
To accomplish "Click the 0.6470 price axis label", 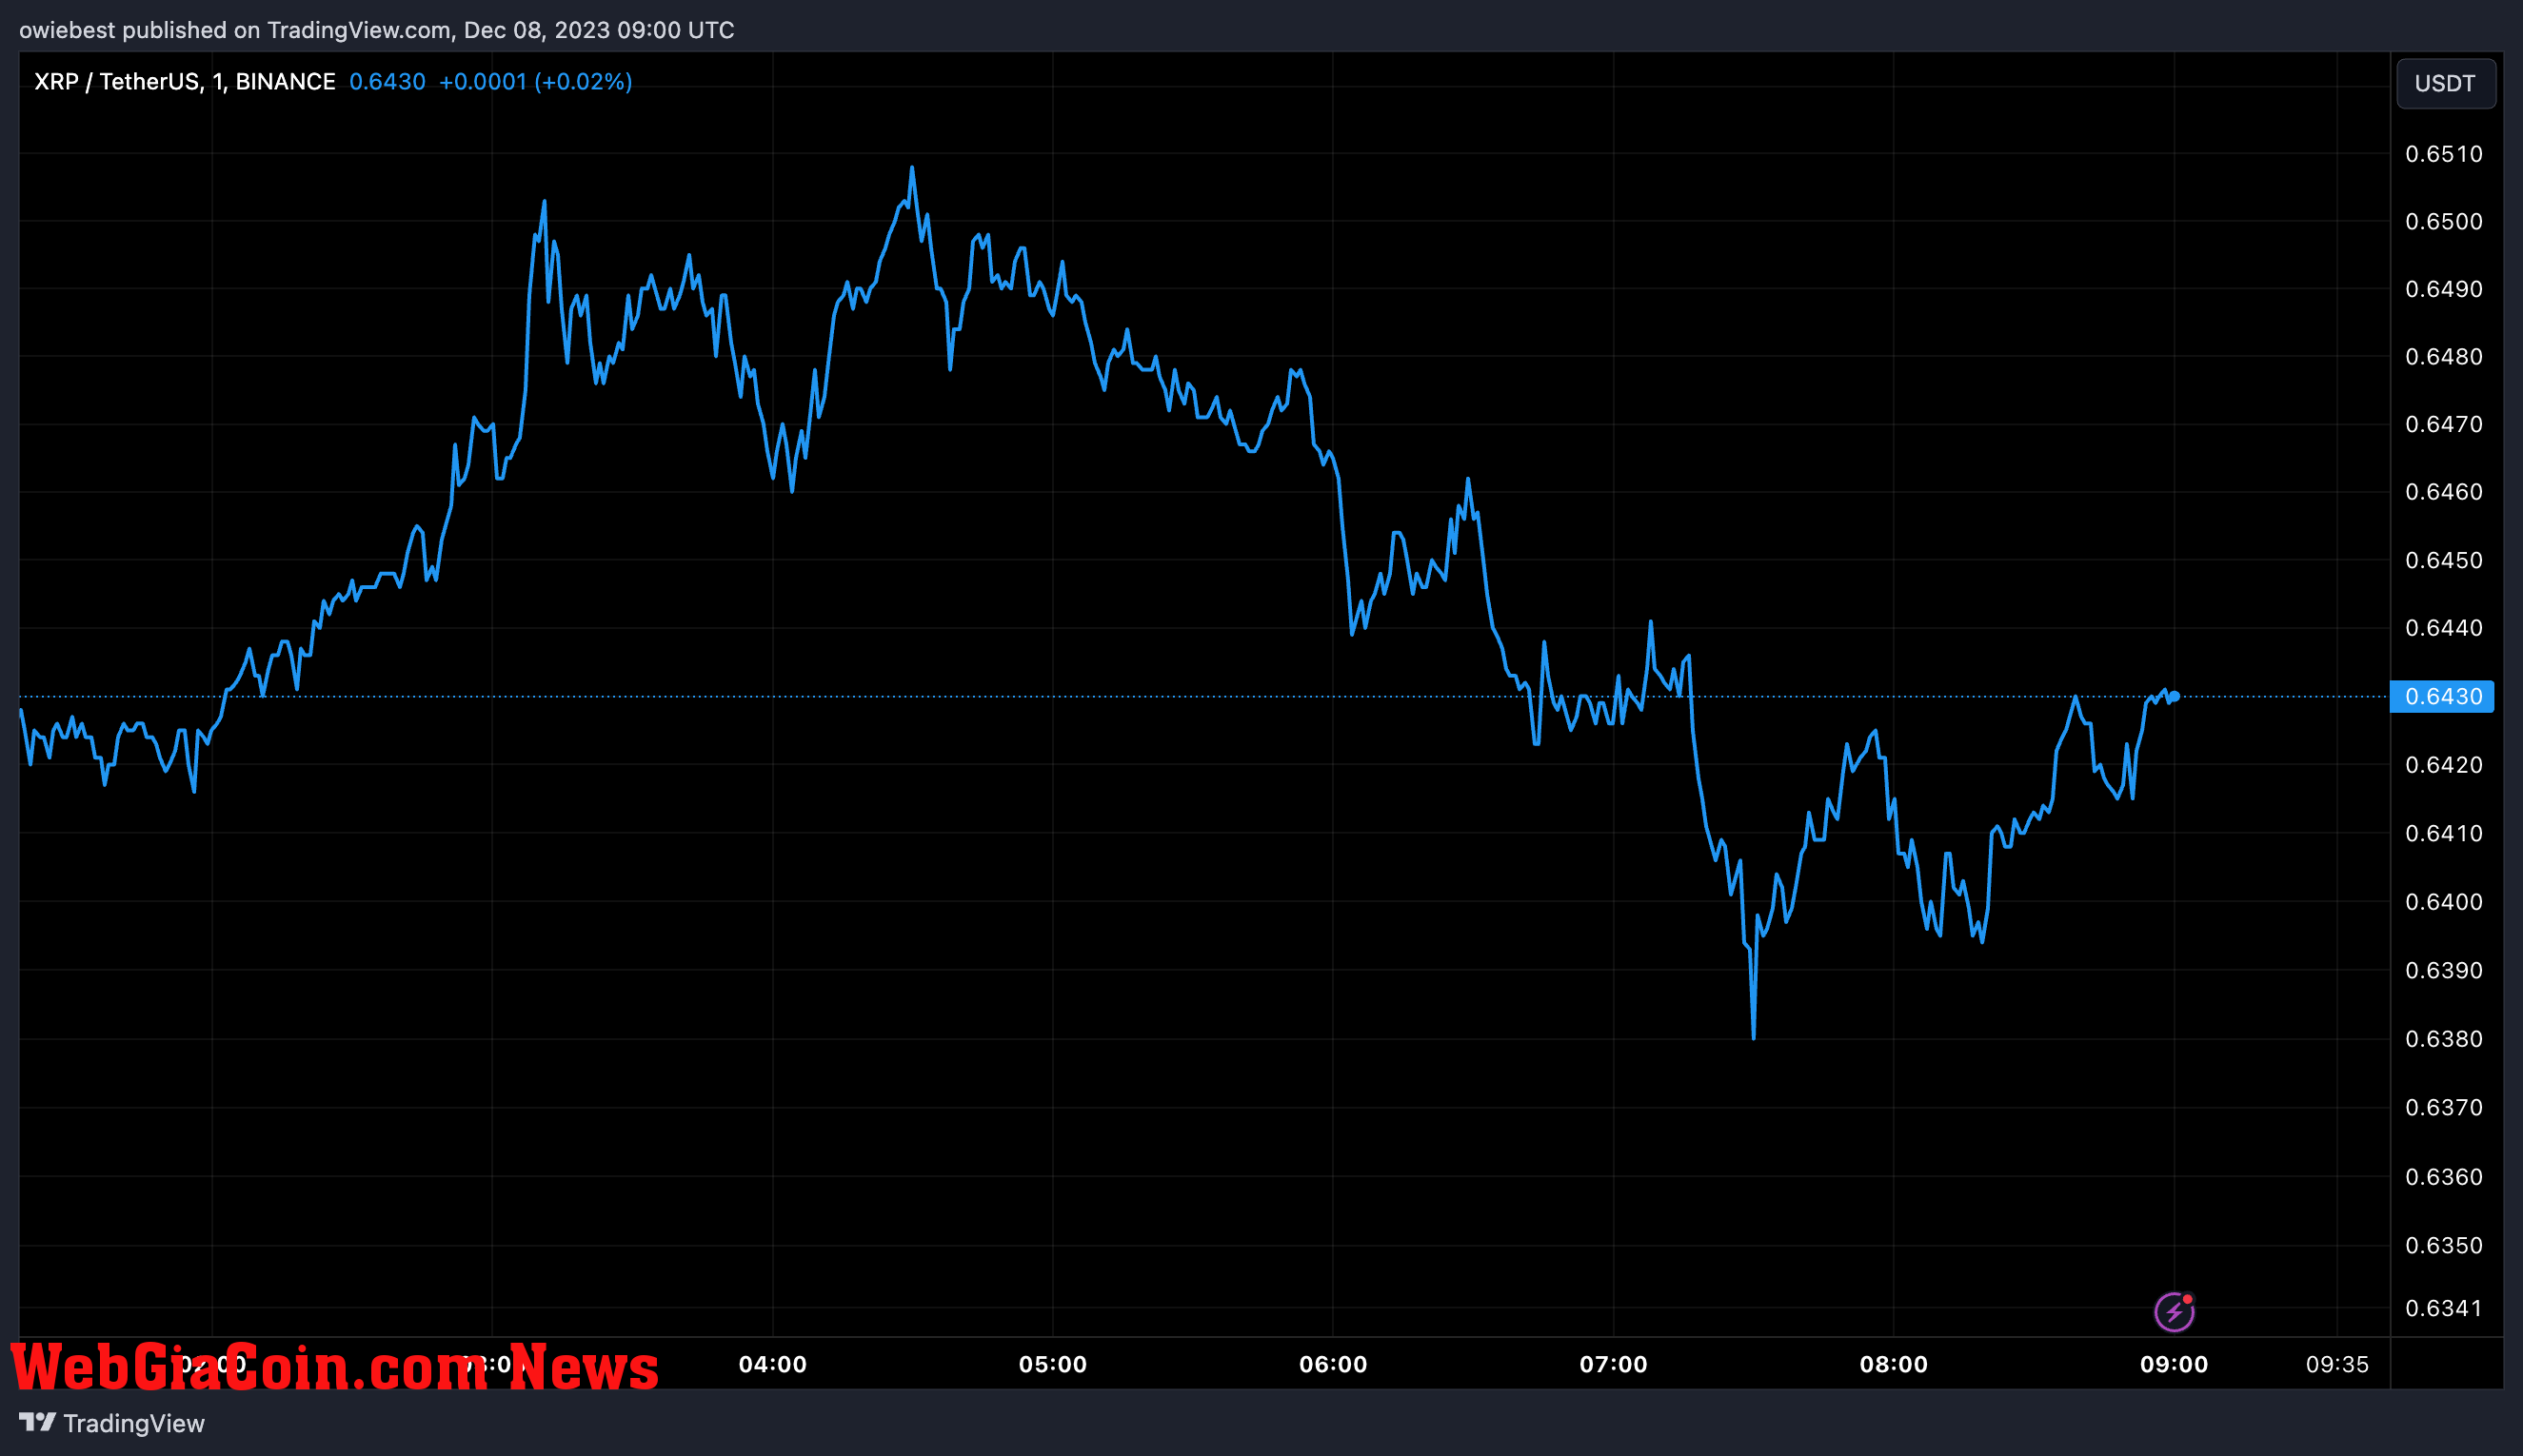I will [2443, 424].
